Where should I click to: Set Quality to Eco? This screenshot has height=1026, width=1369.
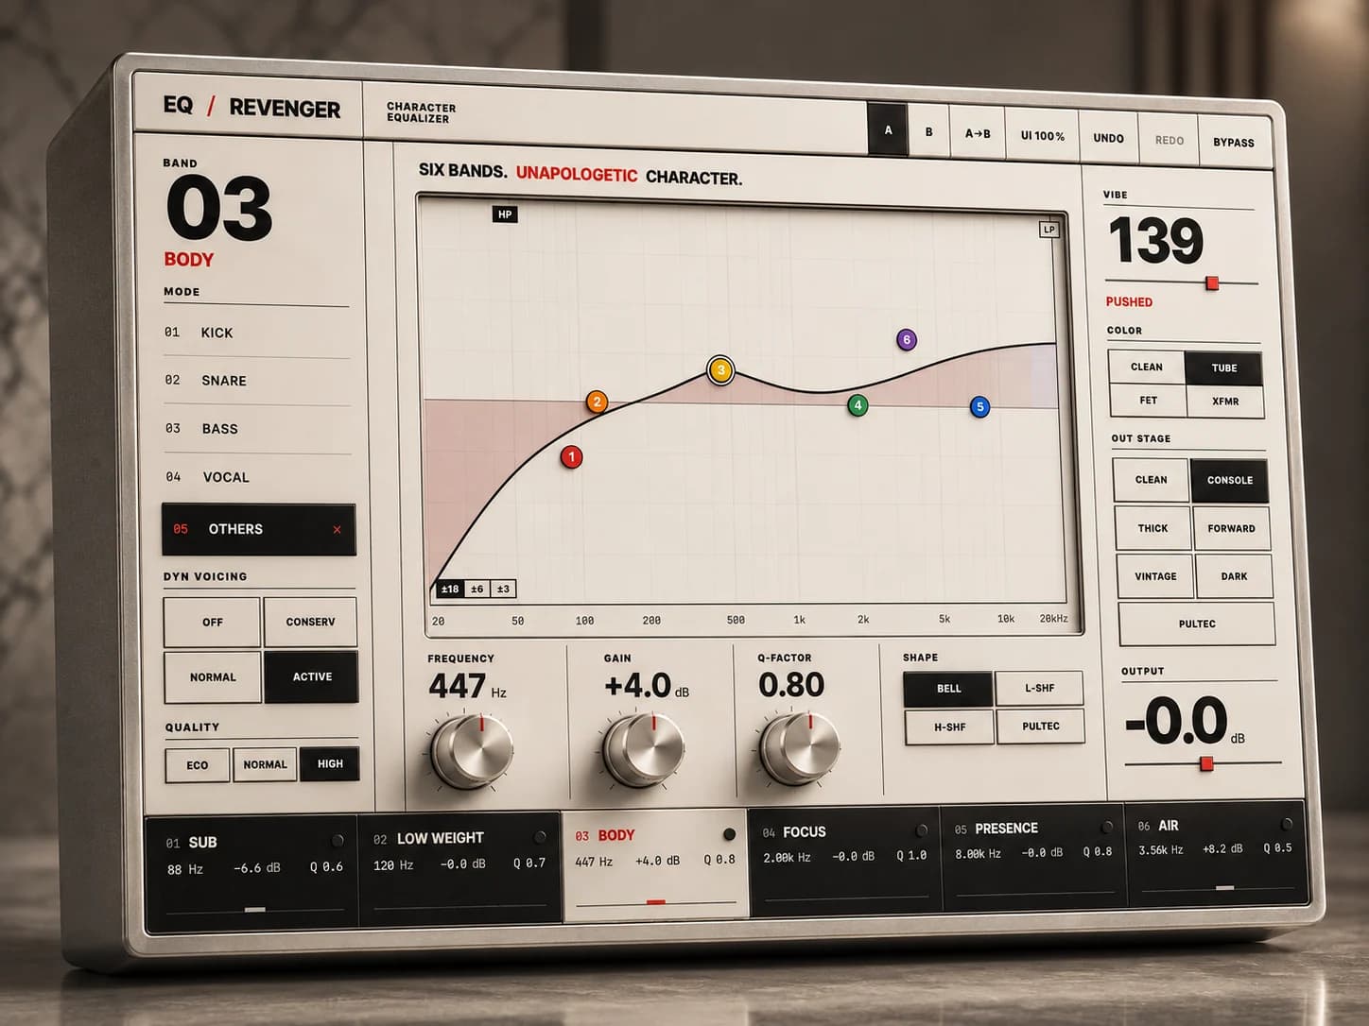pos(198,765)
